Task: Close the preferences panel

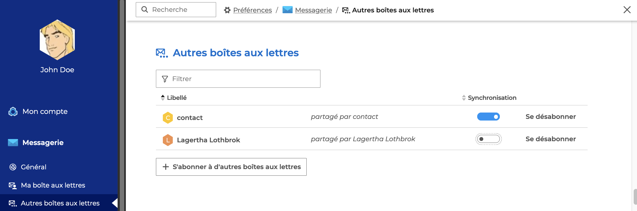Action: pos(627,10)
